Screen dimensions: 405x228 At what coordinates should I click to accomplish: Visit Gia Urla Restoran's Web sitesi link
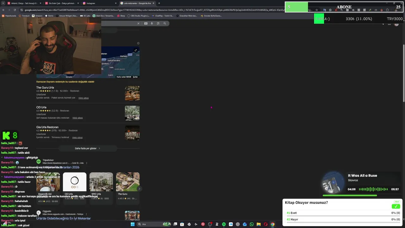click(77, 137)
